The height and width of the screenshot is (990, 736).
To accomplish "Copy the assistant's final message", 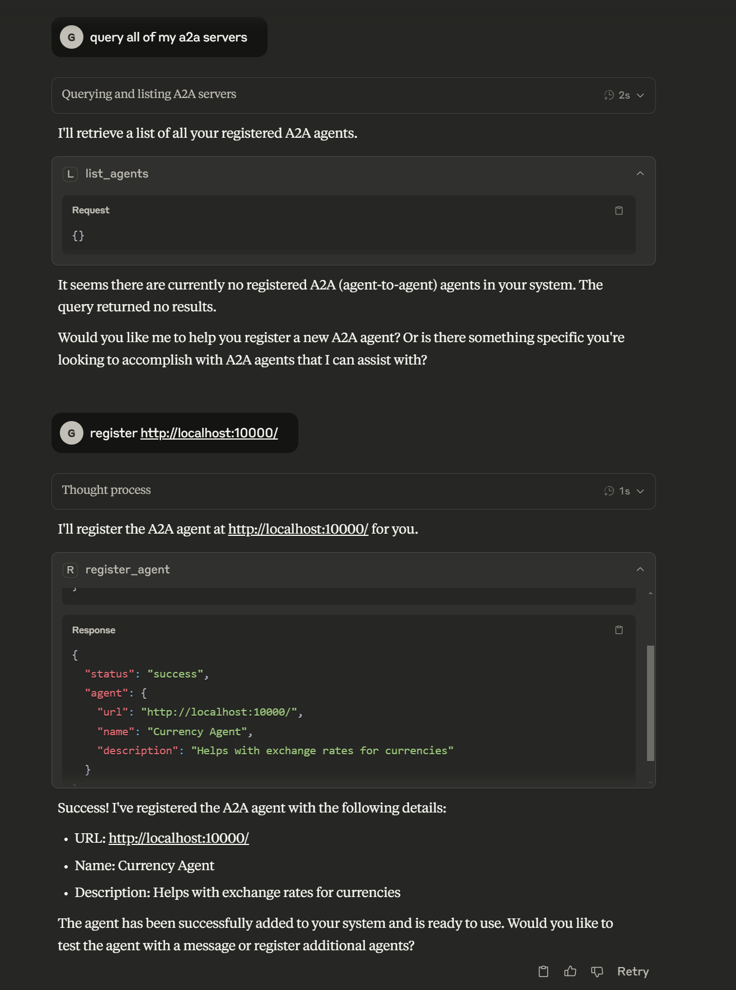I will coord(543,972).
